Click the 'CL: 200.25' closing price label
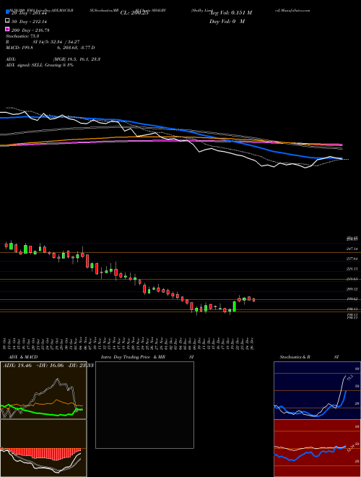Viewport: 361px width, 477px height. pos(134,13)
